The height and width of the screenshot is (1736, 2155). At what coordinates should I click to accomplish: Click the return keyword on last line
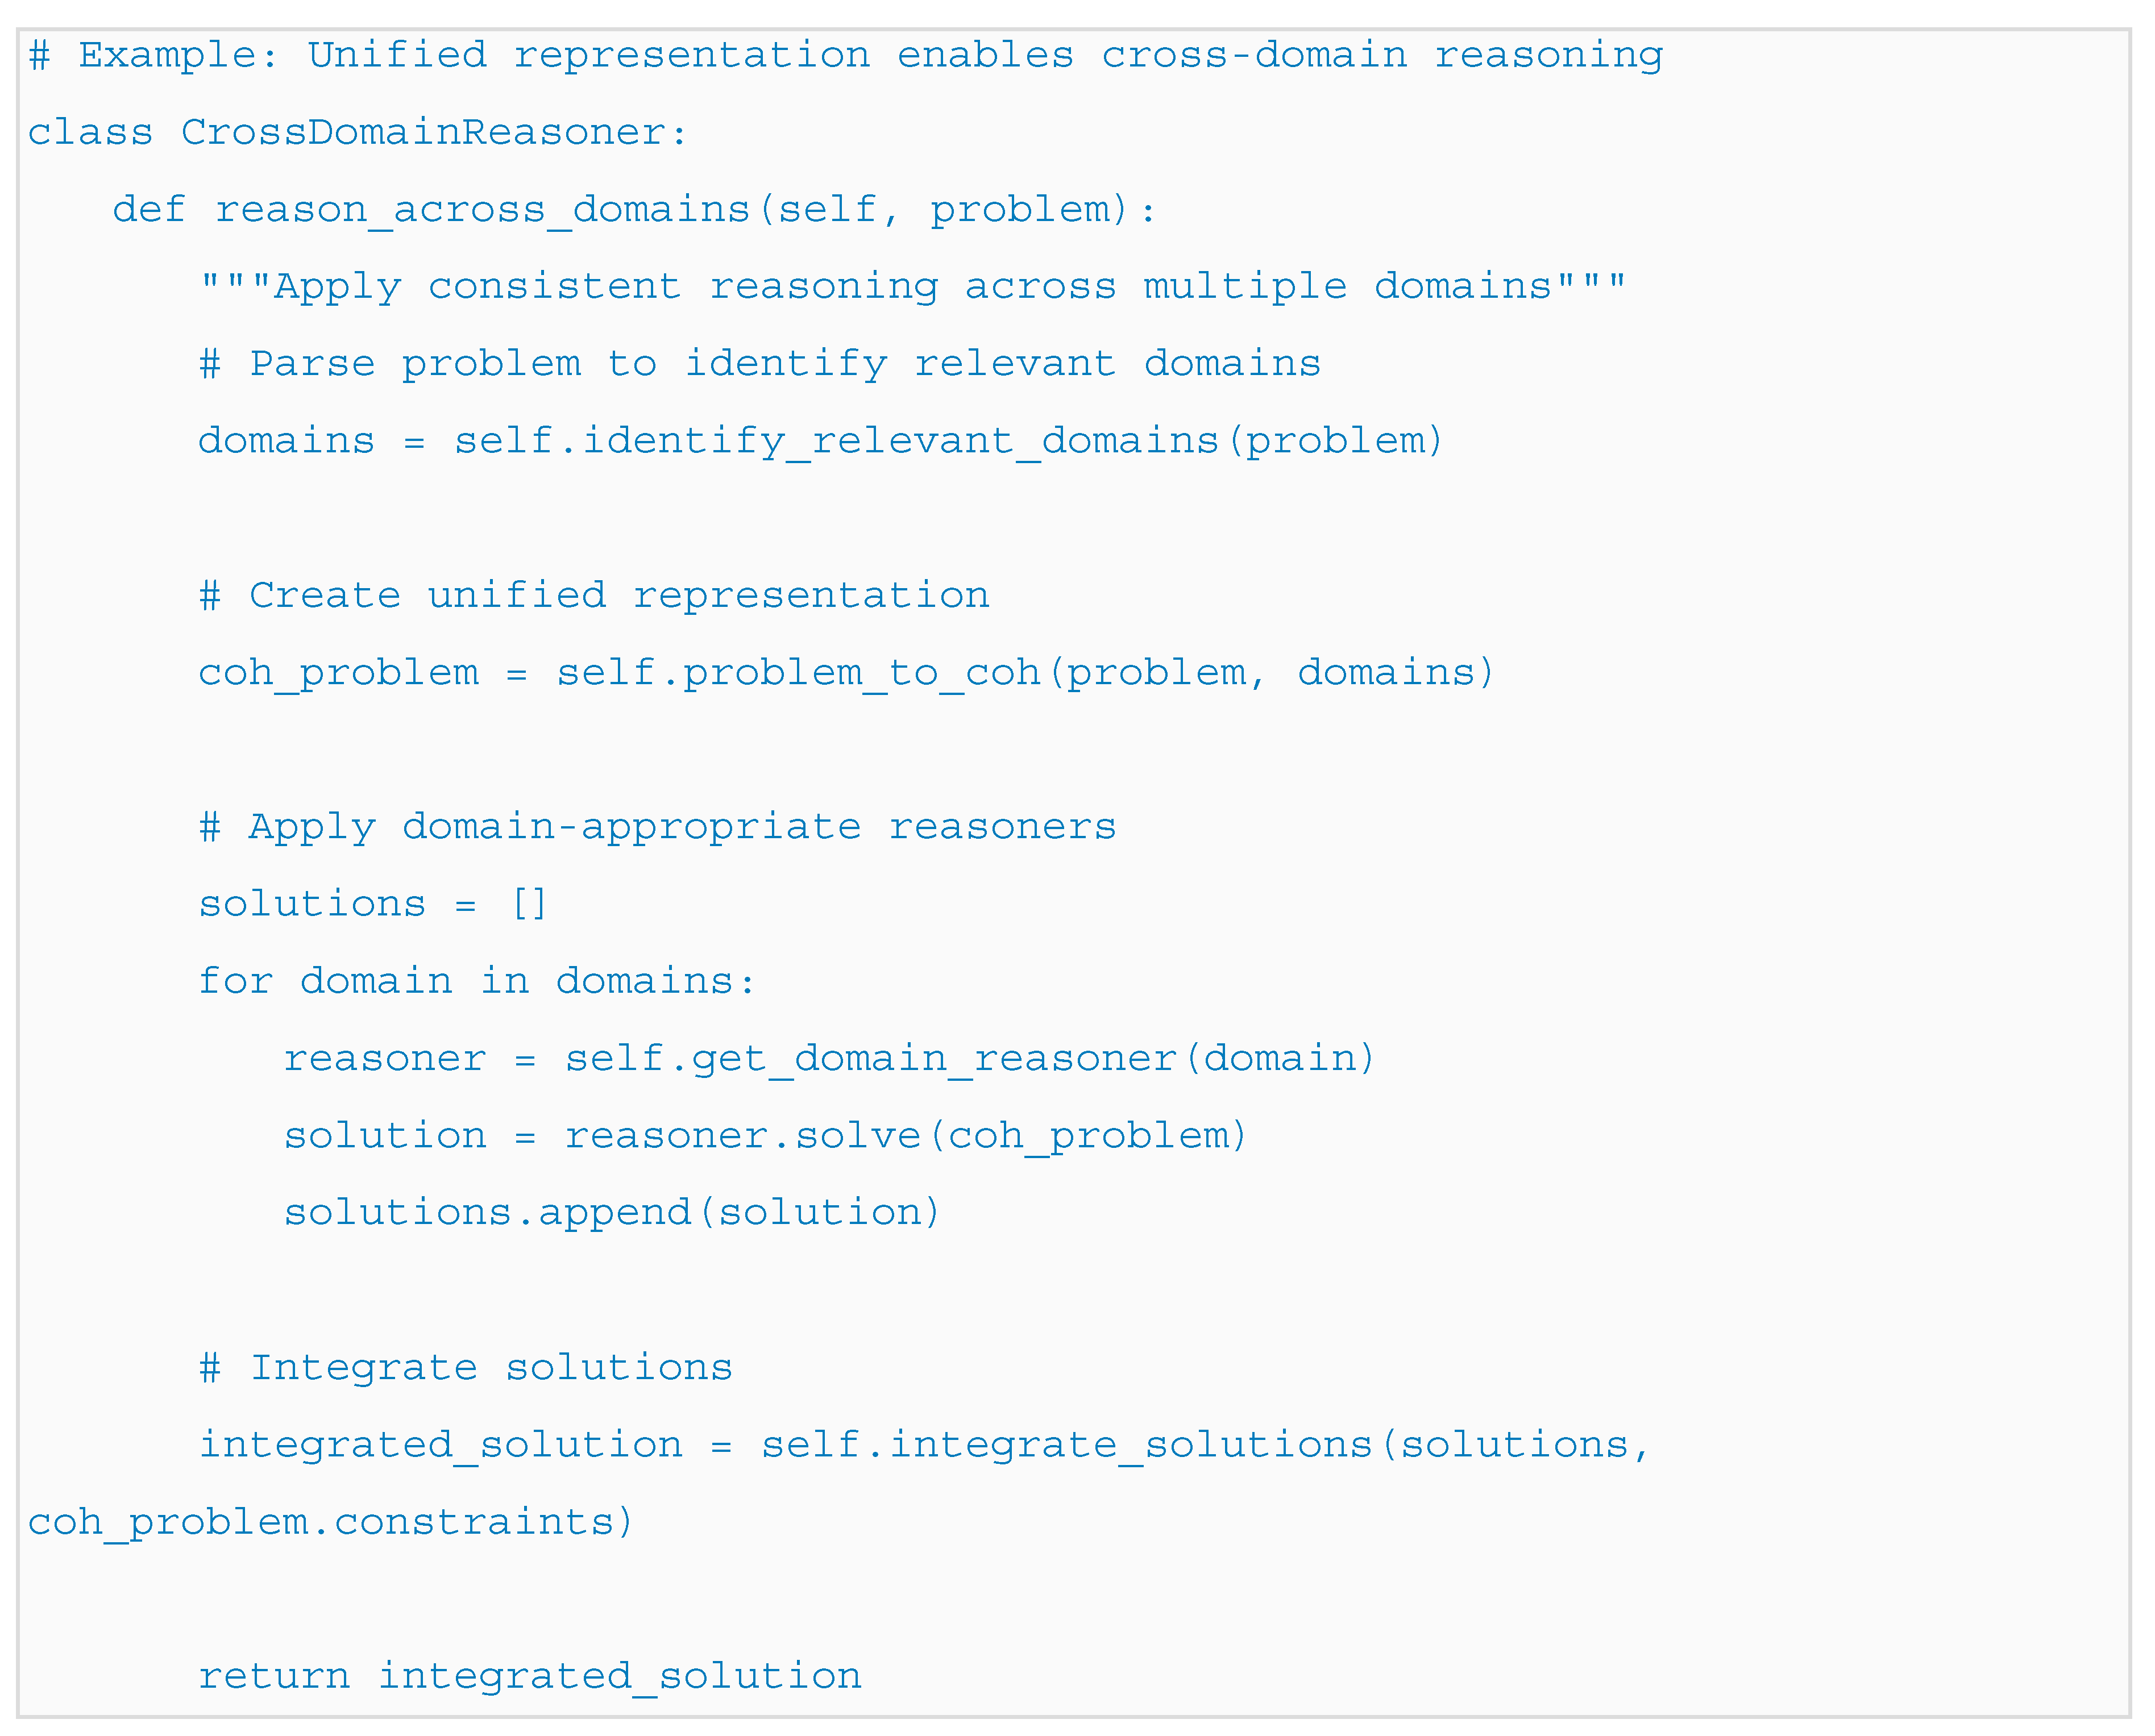[273, 1677]
